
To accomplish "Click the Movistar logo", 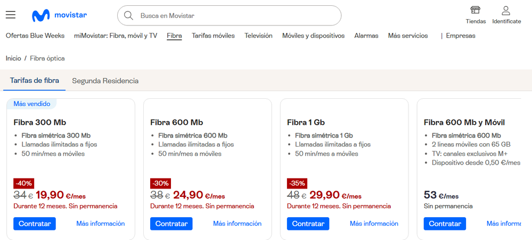I will click(59, 15).
